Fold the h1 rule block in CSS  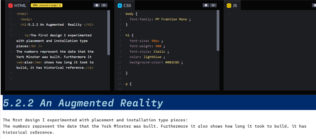click(123, 36)
